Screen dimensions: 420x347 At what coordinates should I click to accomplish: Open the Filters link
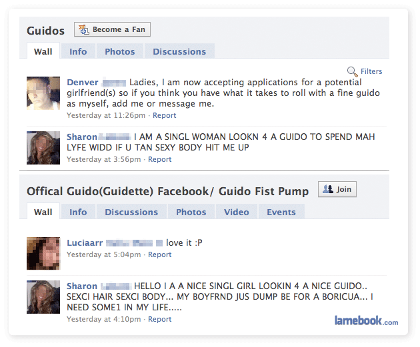tap(371, 71)
